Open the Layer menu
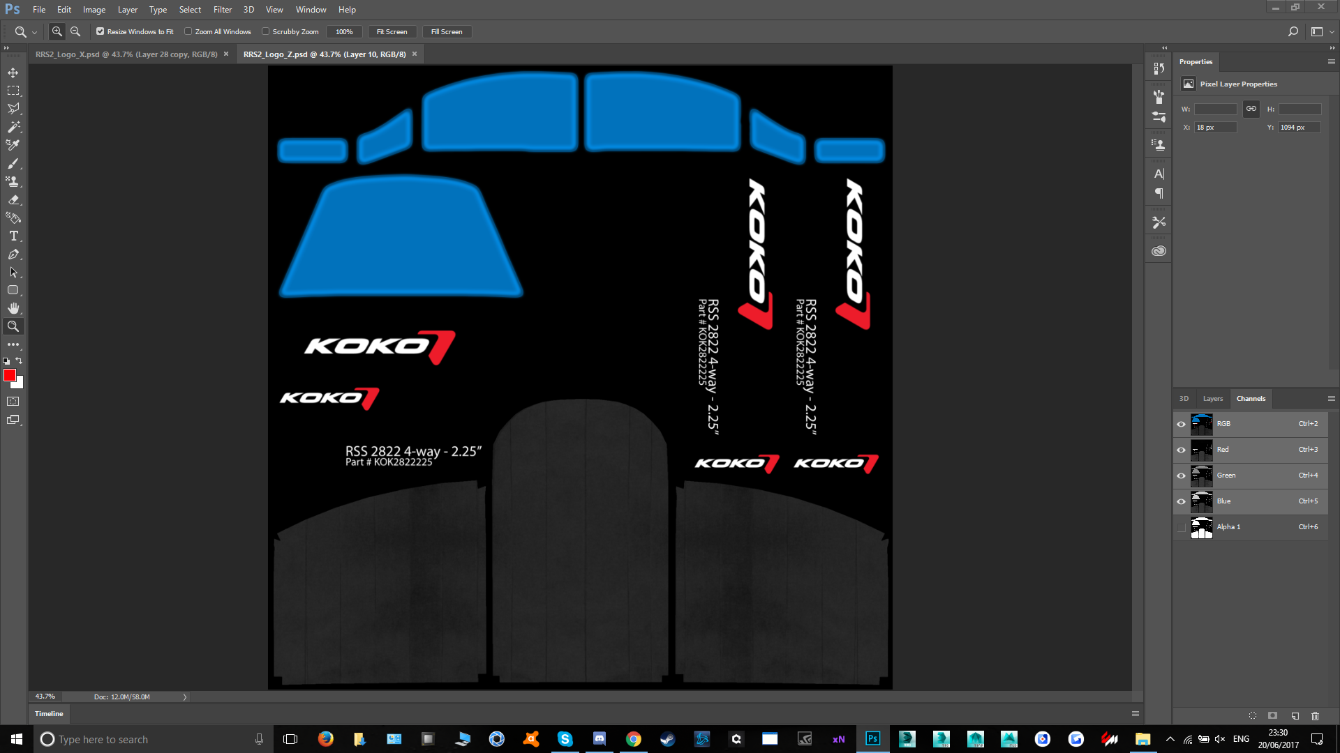1340x753 pixels. tap(128, 10)
